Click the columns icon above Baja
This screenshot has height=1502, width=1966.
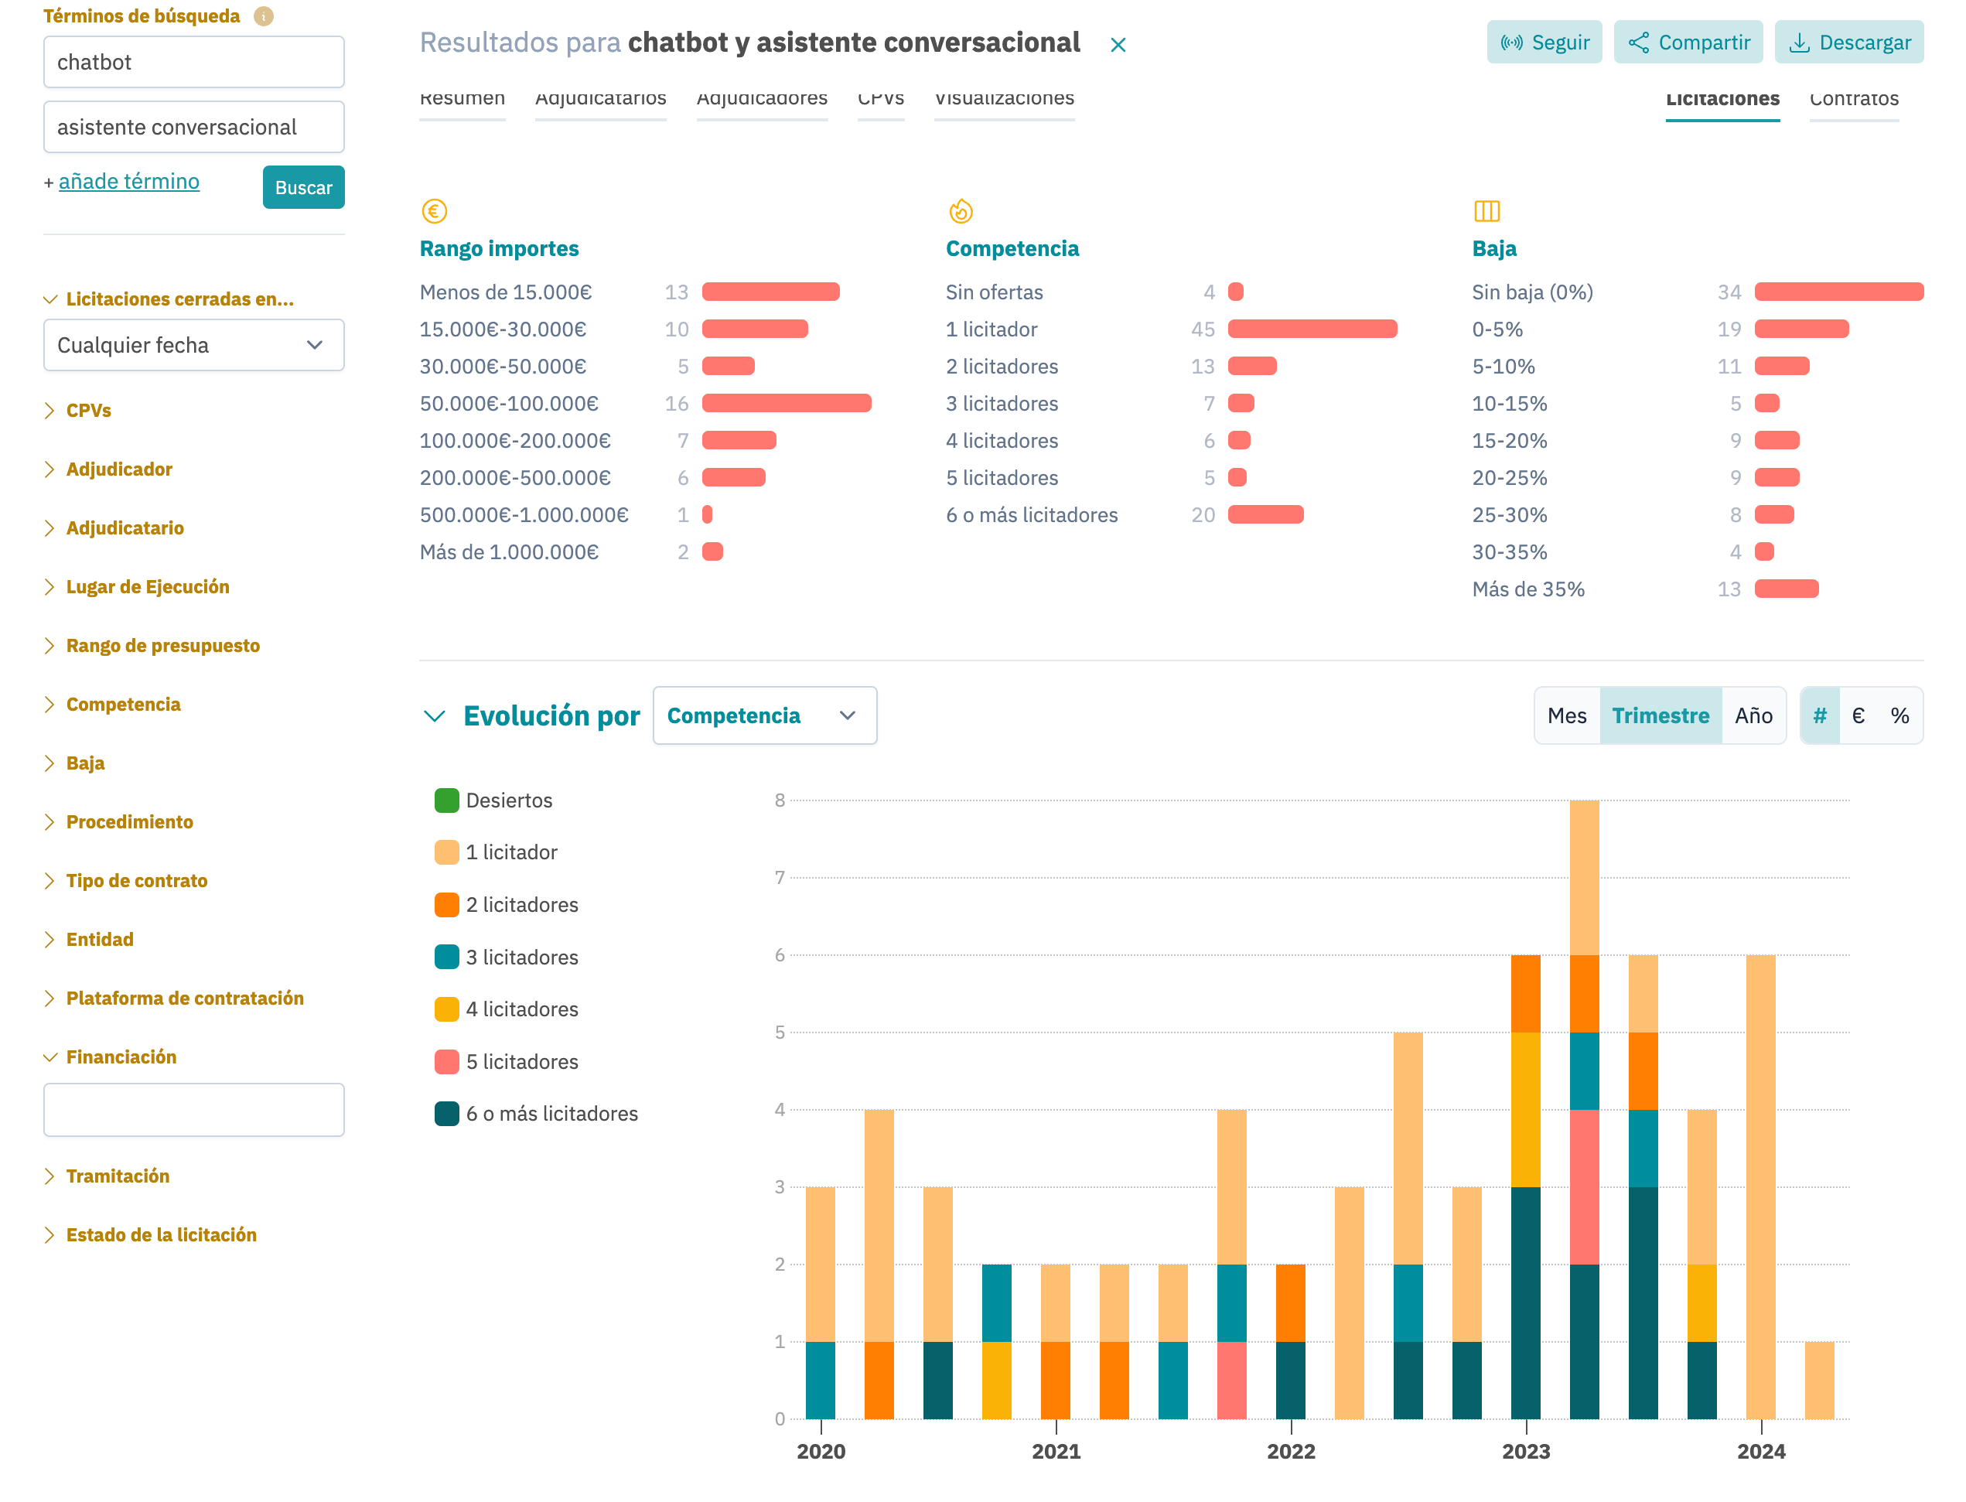(1486, 211)
